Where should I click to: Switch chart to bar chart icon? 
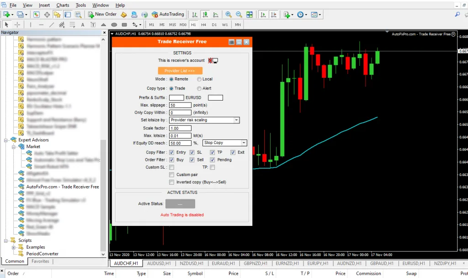coord(195,14)
